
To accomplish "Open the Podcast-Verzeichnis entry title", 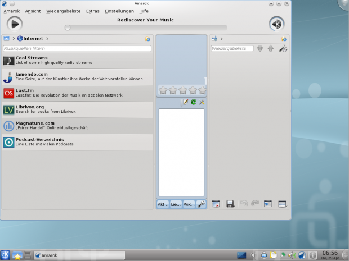I will (39, 139).
